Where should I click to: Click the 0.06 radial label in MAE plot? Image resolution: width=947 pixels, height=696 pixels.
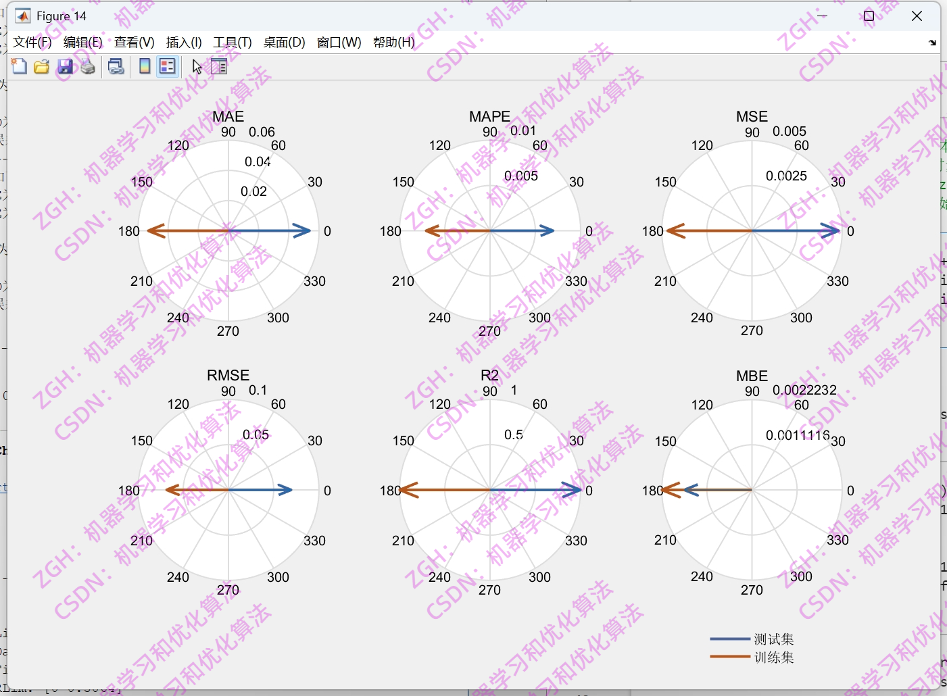click(262, 132)
